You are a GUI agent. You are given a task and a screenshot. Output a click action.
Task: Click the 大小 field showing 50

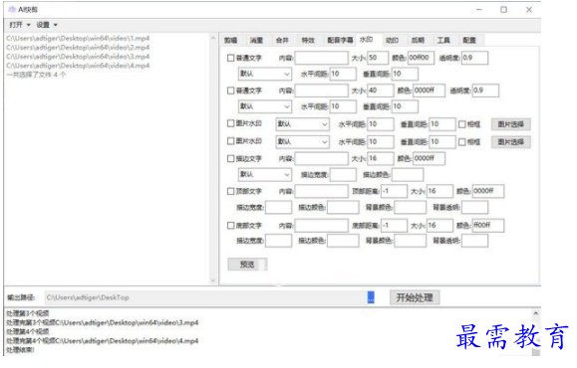click(378, 58)
